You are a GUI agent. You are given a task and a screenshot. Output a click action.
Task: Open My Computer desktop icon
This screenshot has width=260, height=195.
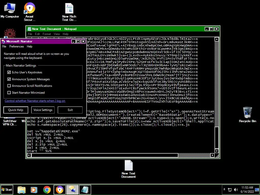10,10
